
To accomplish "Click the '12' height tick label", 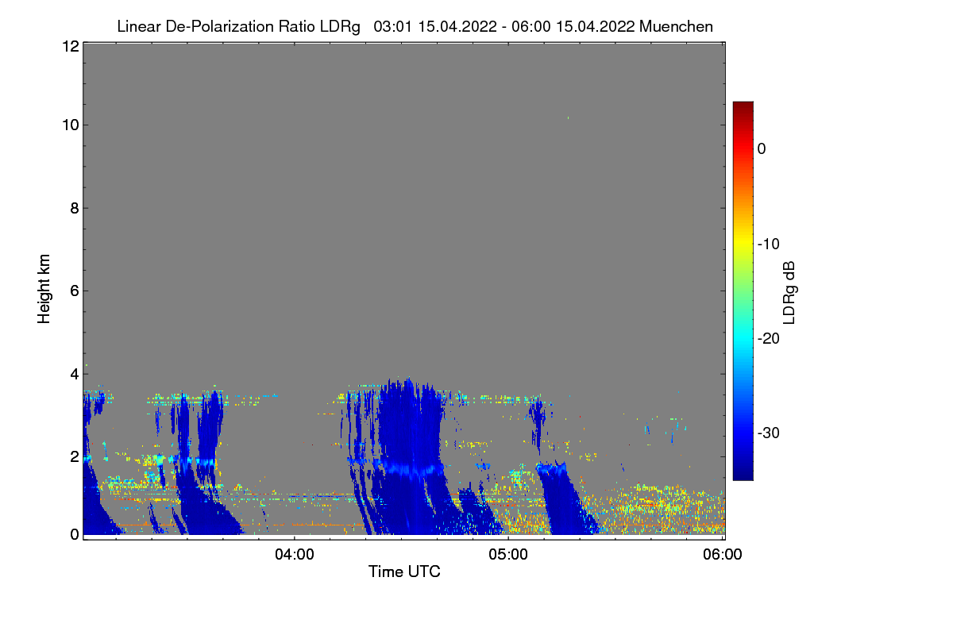I will (x=69, y=47).
